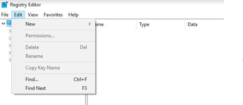Collapse the Computer tree node chevron
This screenshot has width=243, height=105.
[3, 23]
